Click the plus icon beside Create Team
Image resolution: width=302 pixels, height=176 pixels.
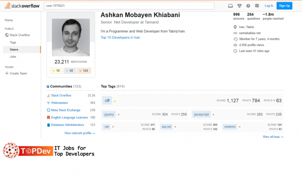(x=7, y=74)
